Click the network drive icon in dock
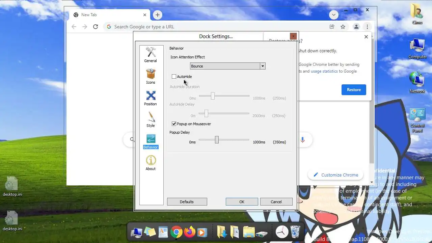Viewport: 432px width, 243px height. (x=262, y=234)
